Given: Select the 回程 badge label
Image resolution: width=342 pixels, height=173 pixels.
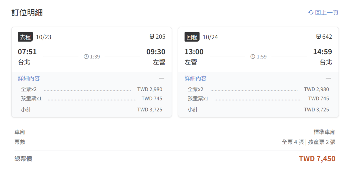Looking at the screenshot, I should 192,37.
